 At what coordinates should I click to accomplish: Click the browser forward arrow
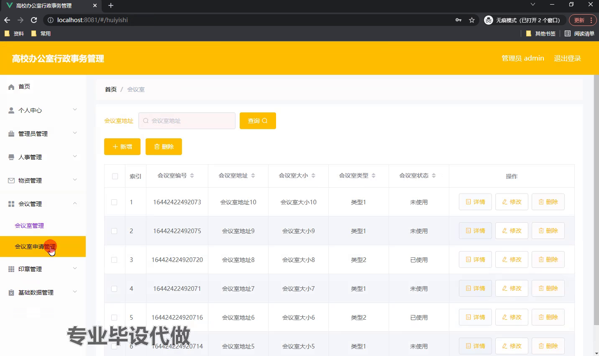tap(20, 20)
